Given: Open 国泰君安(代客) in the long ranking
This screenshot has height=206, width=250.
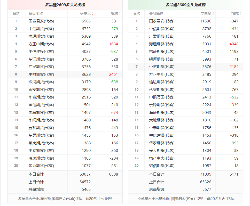Looking at the screenshot, I should (x=41, y=21).
